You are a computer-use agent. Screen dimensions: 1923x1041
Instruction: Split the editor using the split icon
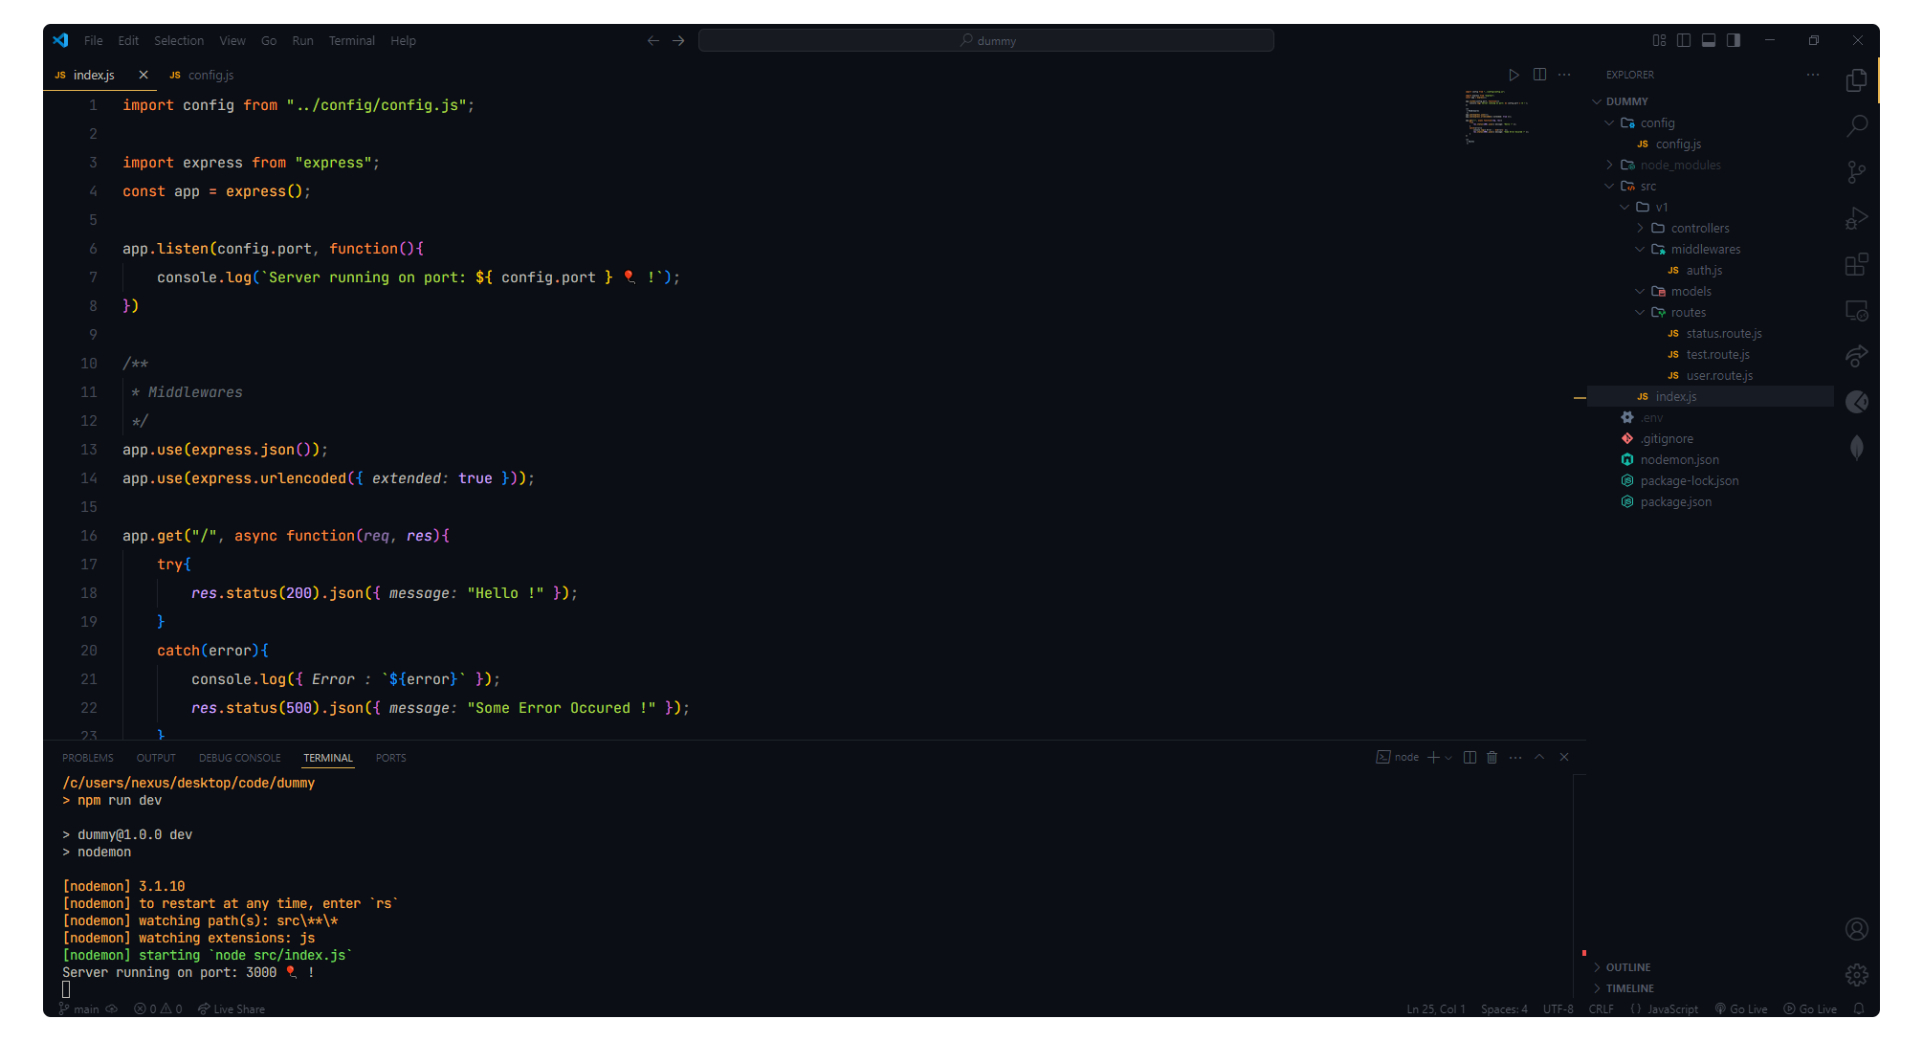pyautogui.click(x=1539, y=75)
